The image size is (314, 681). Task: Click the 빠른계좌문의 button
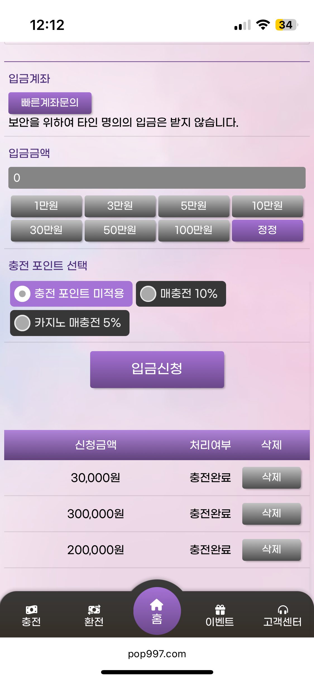coord(50,103)
